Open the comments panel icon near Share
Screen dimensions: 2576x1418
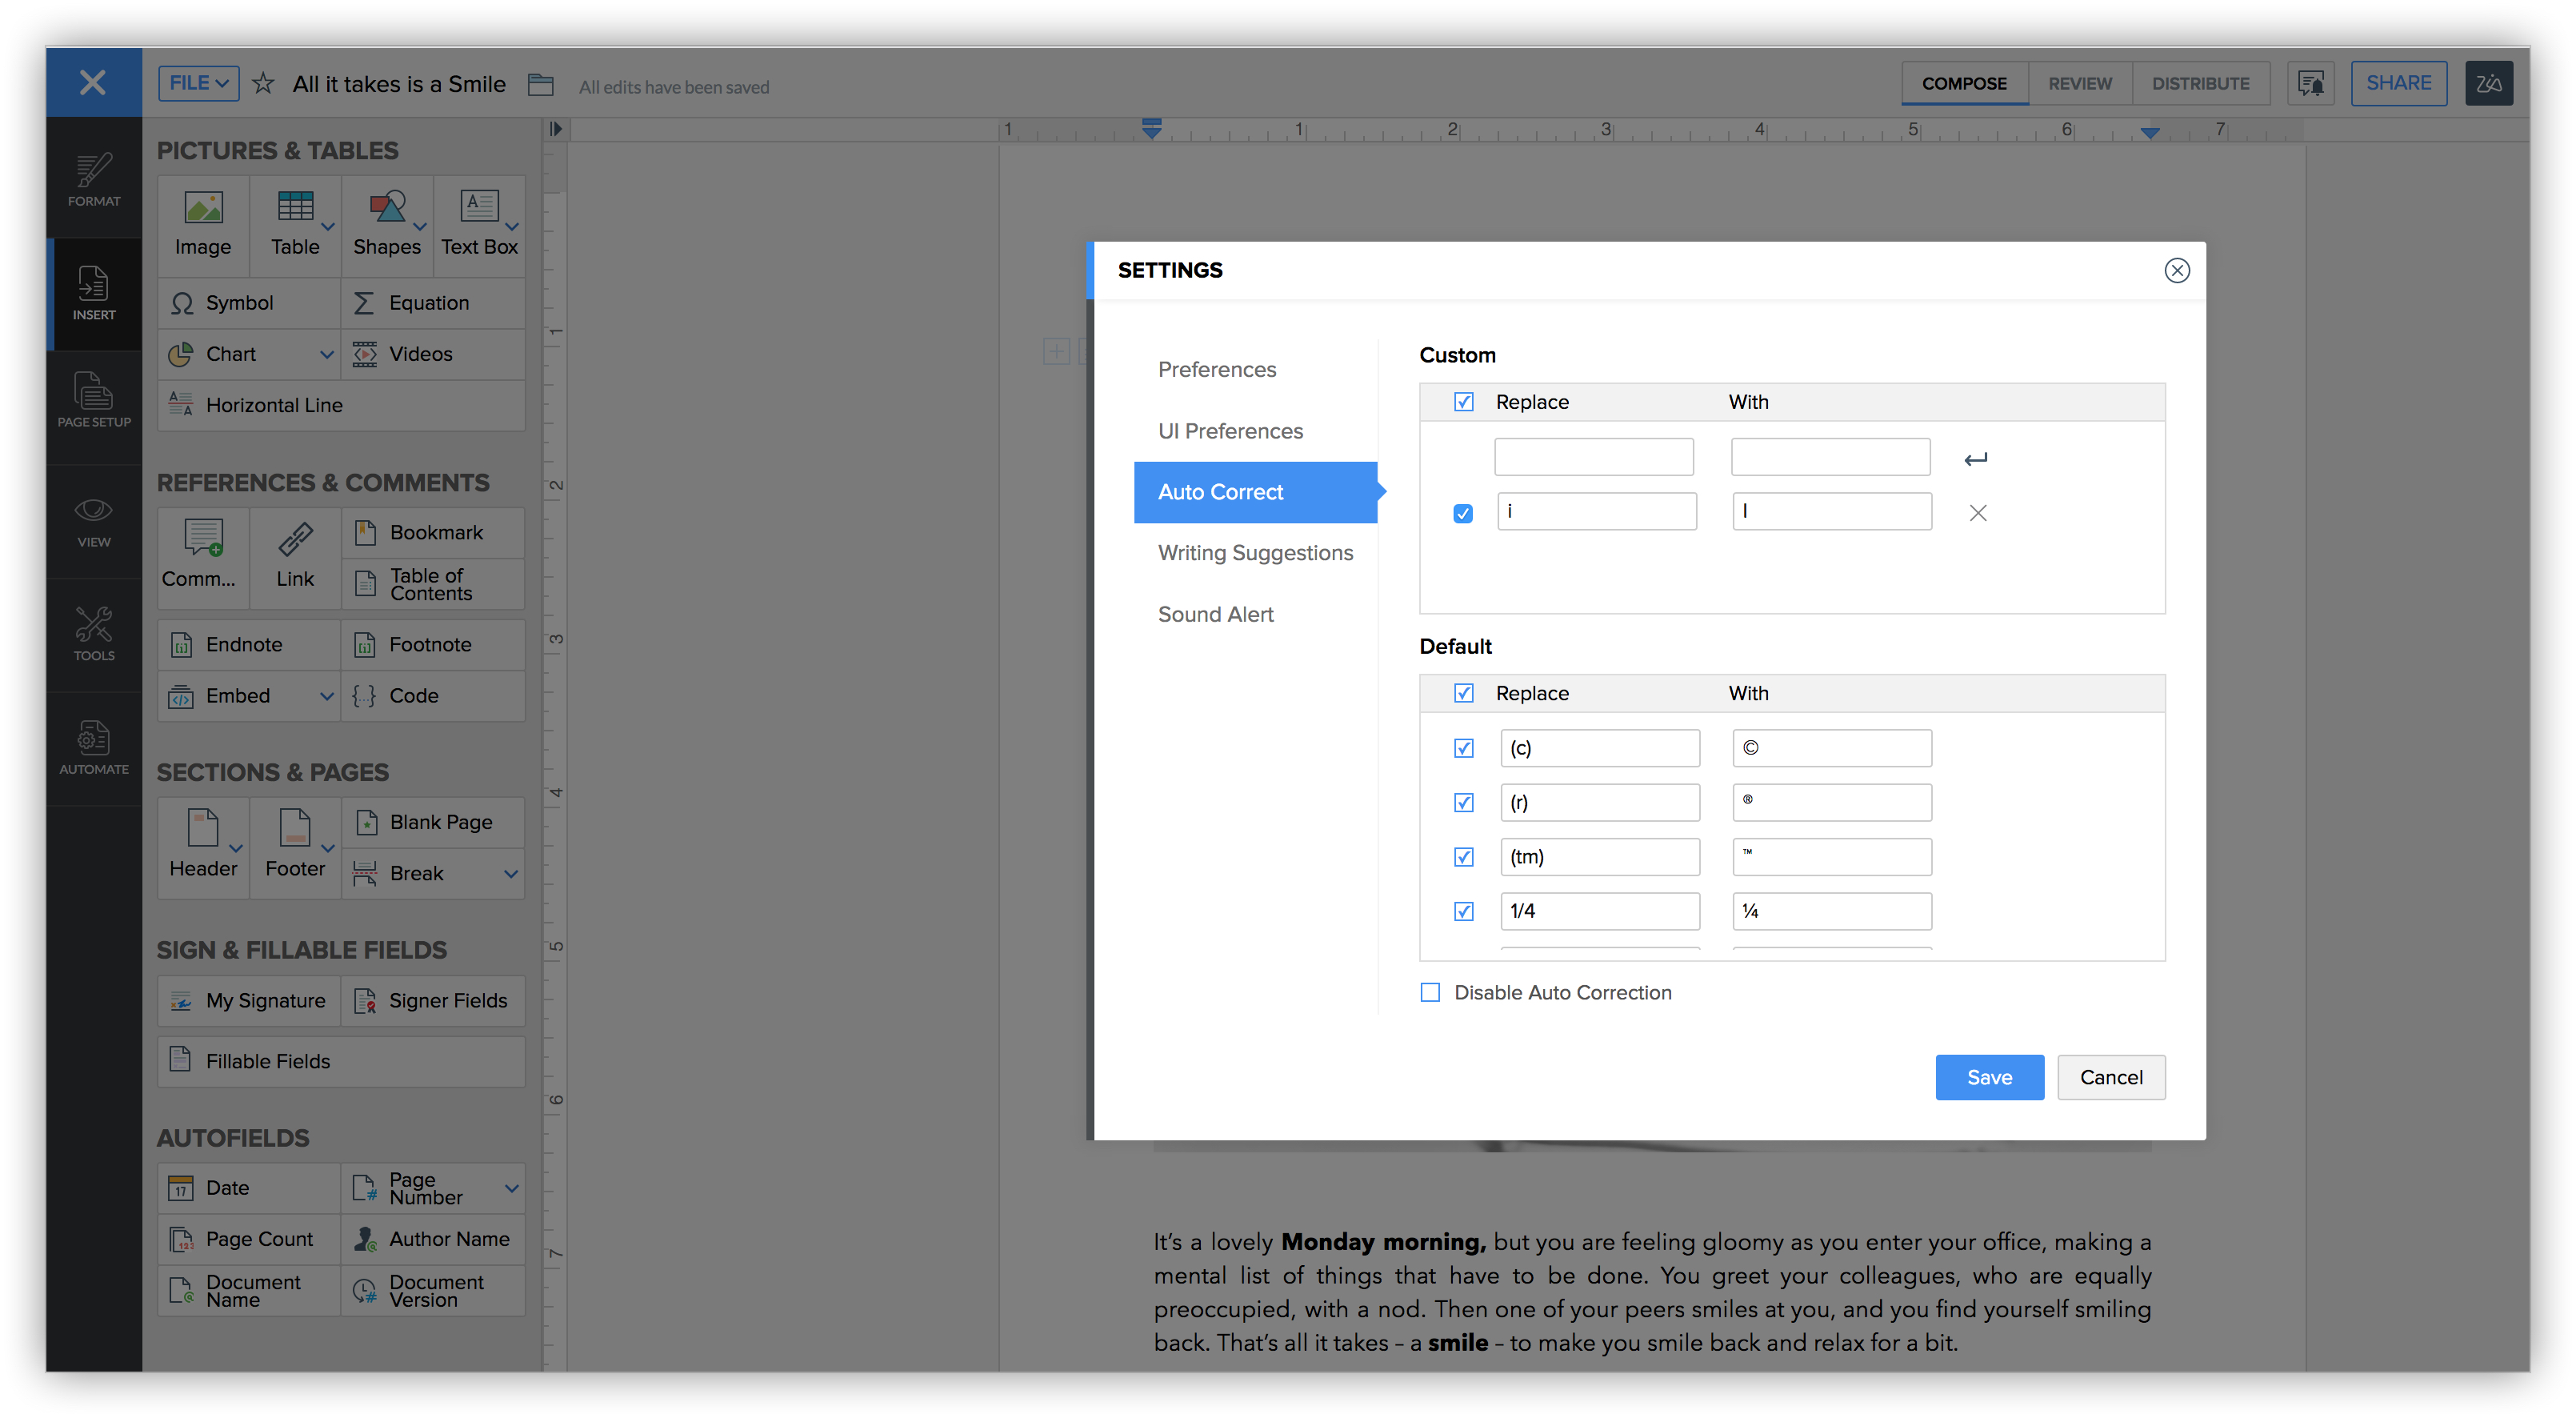pyautogui.click(x=2310, y=84)
